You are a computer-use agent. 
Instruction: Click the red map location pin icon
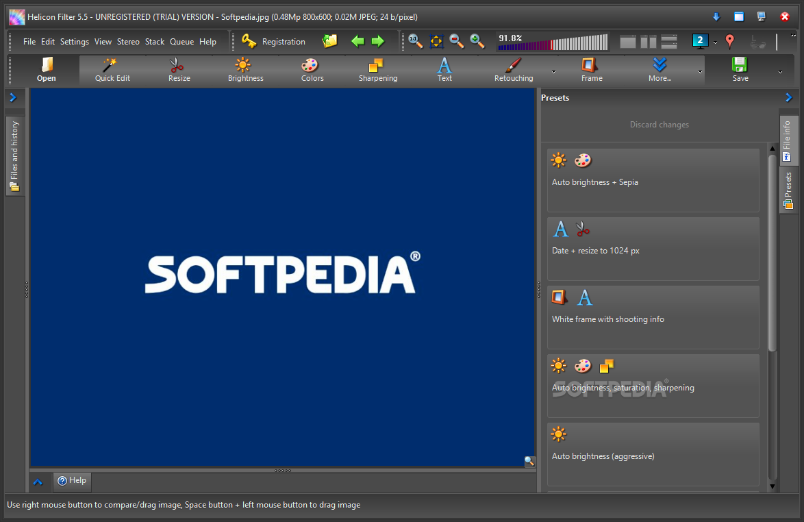pyautogui.click(x=729, y=41)
